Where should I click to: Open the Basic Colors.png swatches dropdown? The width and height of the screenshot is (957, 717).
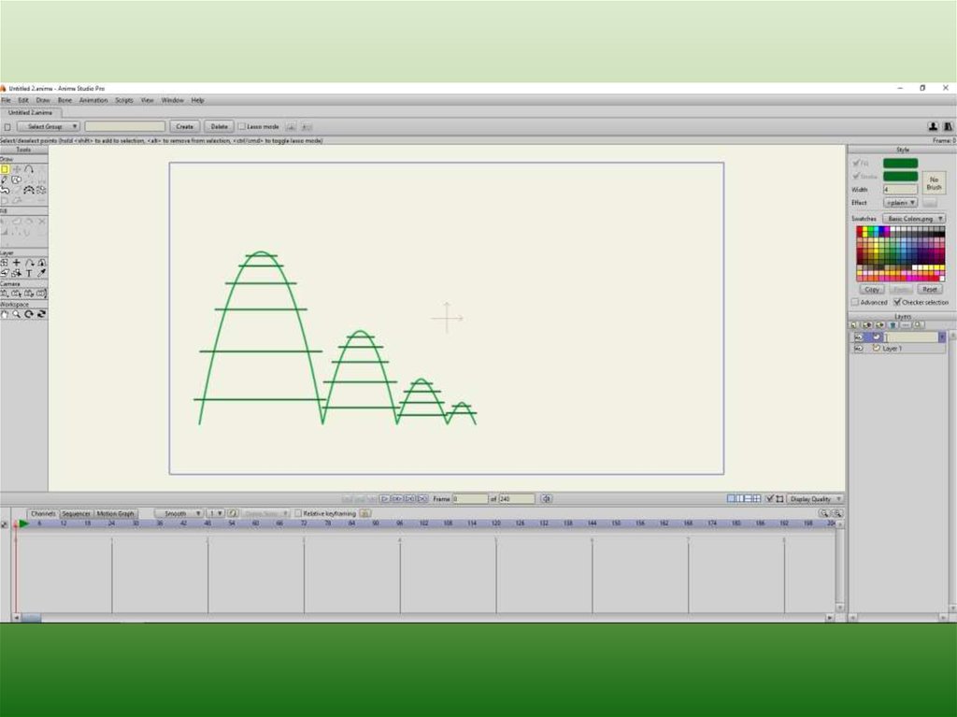click(913, 219)
